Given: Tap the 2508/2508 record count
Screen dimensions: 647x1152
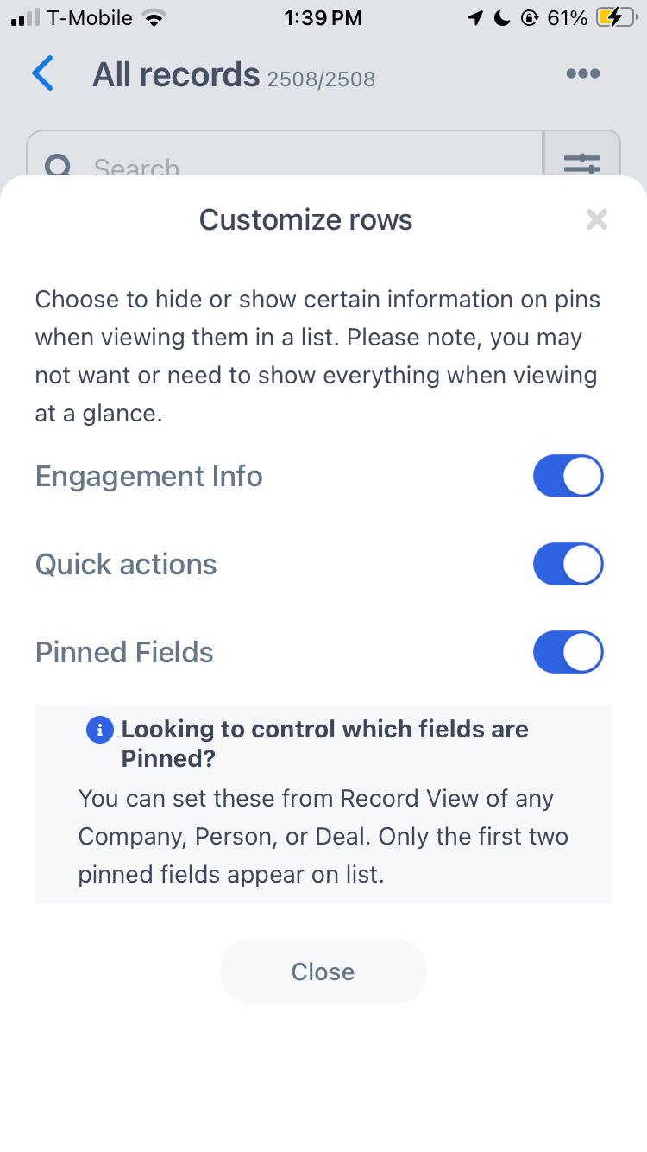Looking at the screenshot, I should pyautogui.click(x=321, y=79).
